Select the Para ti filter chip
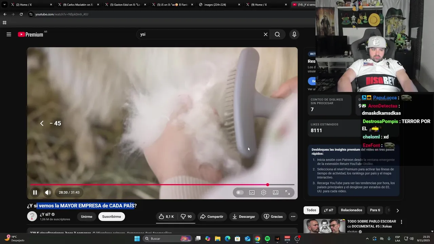This screenshot has height=244, width=434. coord(375,210)
